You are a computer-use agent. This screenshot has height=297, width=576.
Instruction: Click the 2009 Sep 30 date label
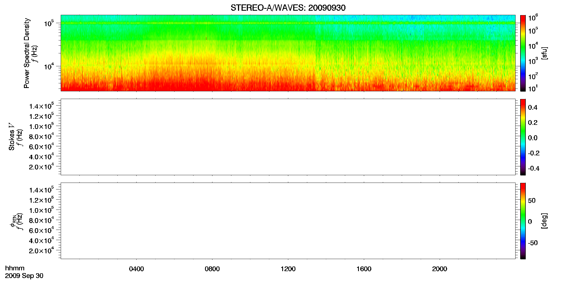(x=24, y=276)
